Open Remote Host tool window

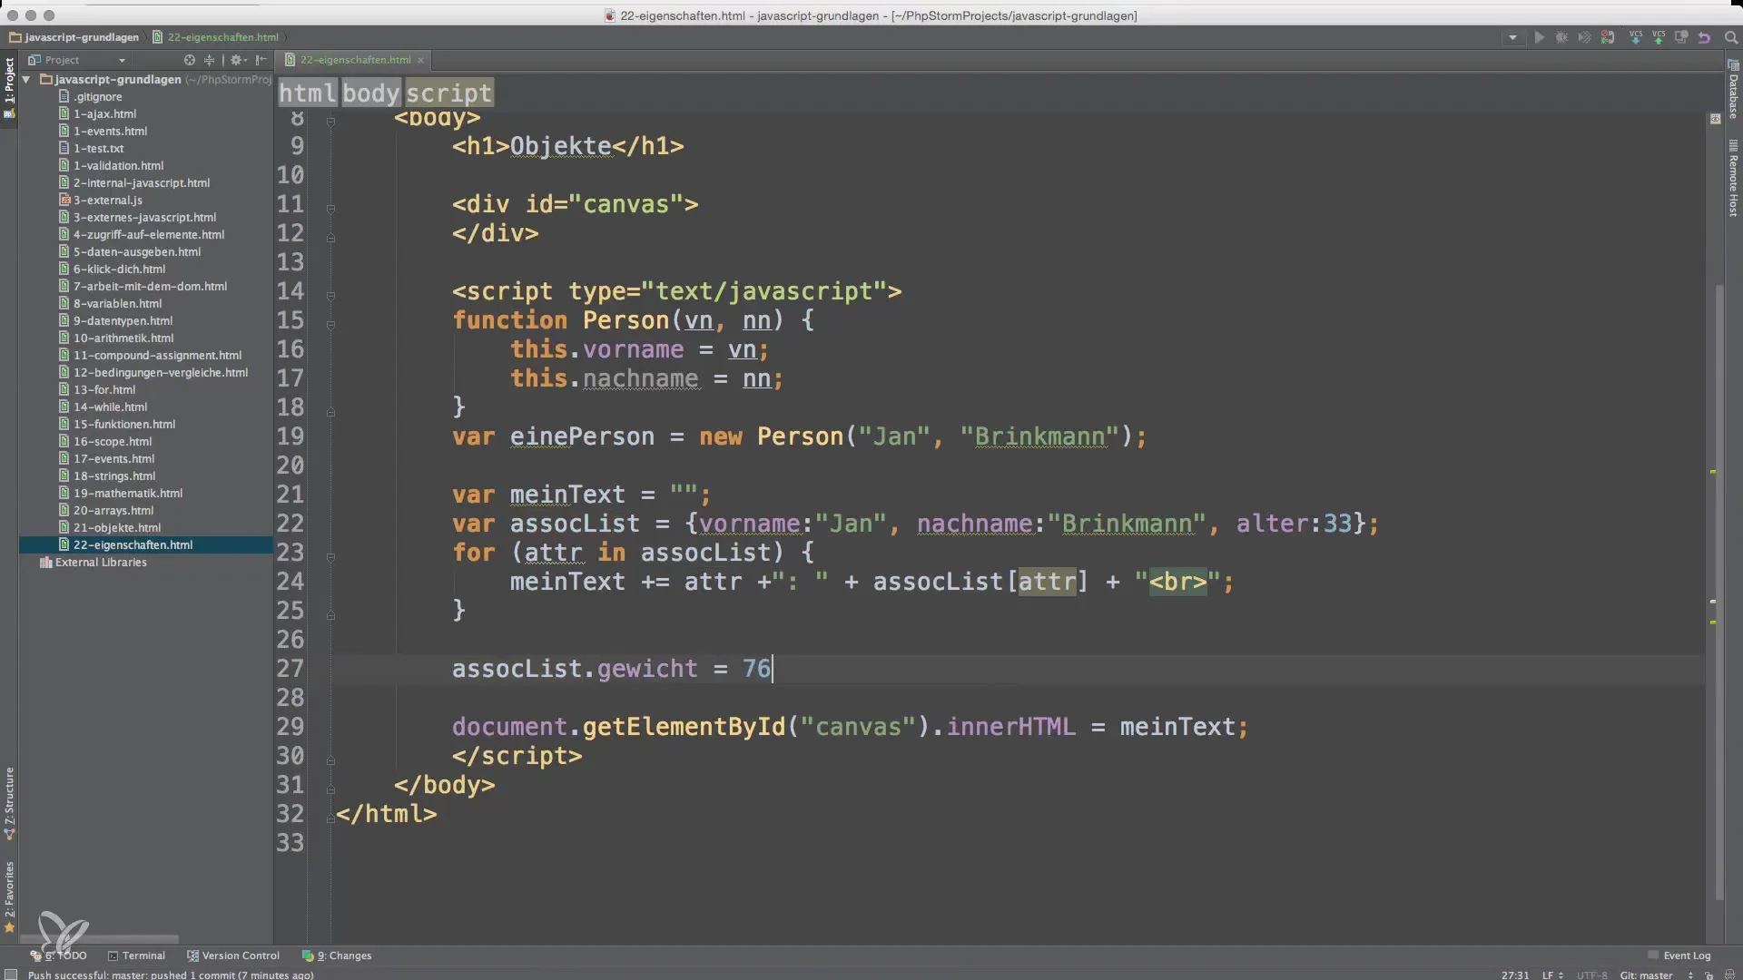[x=1733, y=178]
